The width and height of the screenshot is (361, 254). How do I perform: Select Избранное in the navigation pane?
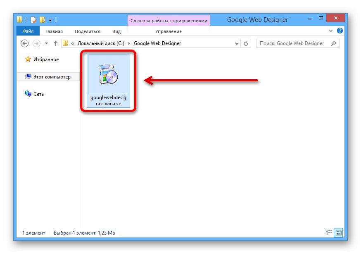[x=46, y=59]
